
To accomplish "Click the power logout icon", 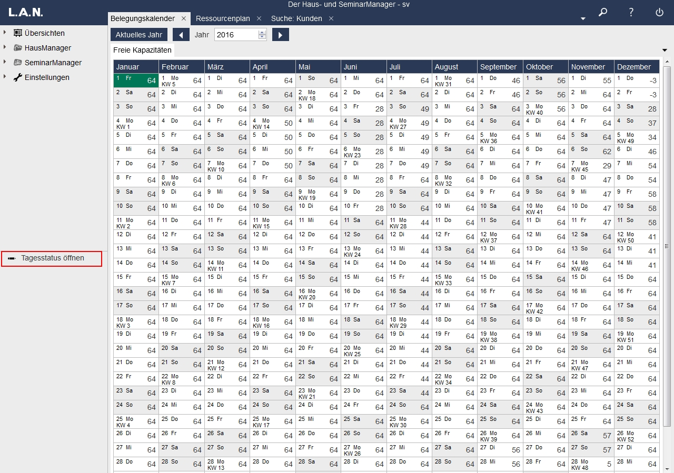I will (659, 13).
